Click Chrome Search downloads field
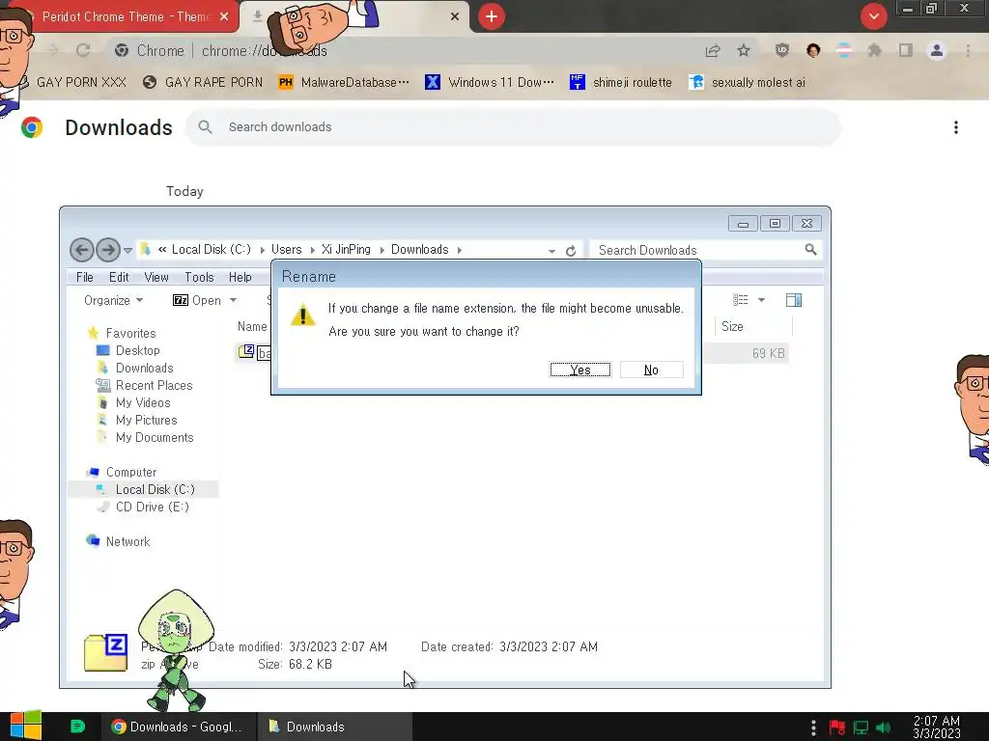989x741 pixels. coord(513,127)
